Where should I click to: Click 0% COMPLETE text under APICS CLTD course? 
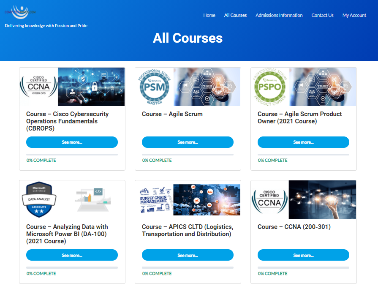pos(157,273)
